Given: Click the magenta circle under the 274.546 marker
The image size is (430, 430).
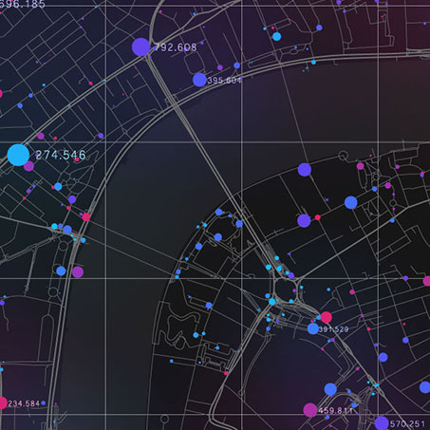Looking at the screenshot, I should [x=28, y=166].
